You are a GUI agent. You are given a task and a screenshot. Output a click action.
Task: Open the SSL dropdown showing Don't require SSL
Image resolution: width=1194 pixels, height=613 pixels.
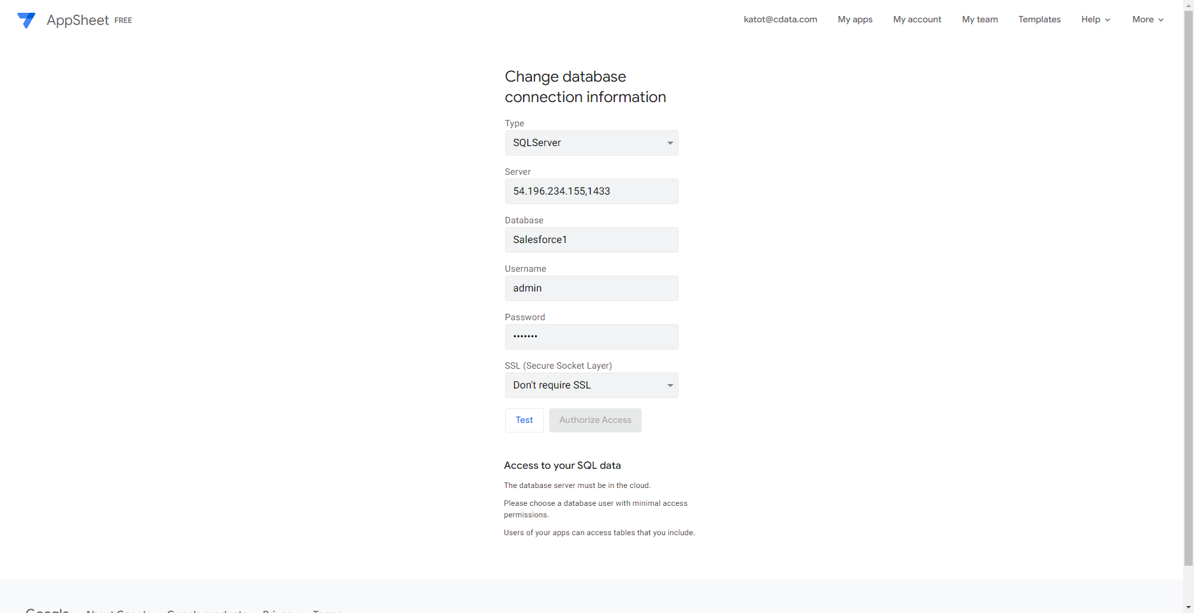(x=591, y=385)
